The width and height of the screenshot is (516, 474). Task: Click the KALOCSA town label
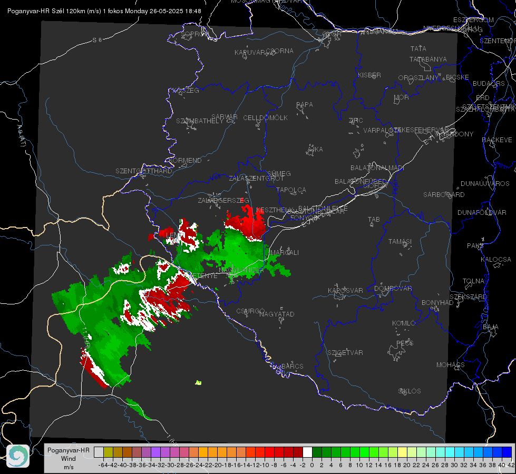(495, 260)
